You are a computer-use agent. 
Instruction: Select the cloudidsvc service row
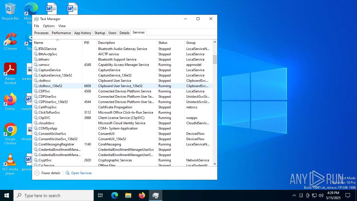pyautogui.click(x=122, y=123)
